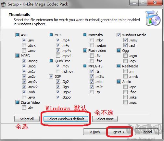Enable the .mpv4 extension
The image size is (164, 141).
(58, 56)
